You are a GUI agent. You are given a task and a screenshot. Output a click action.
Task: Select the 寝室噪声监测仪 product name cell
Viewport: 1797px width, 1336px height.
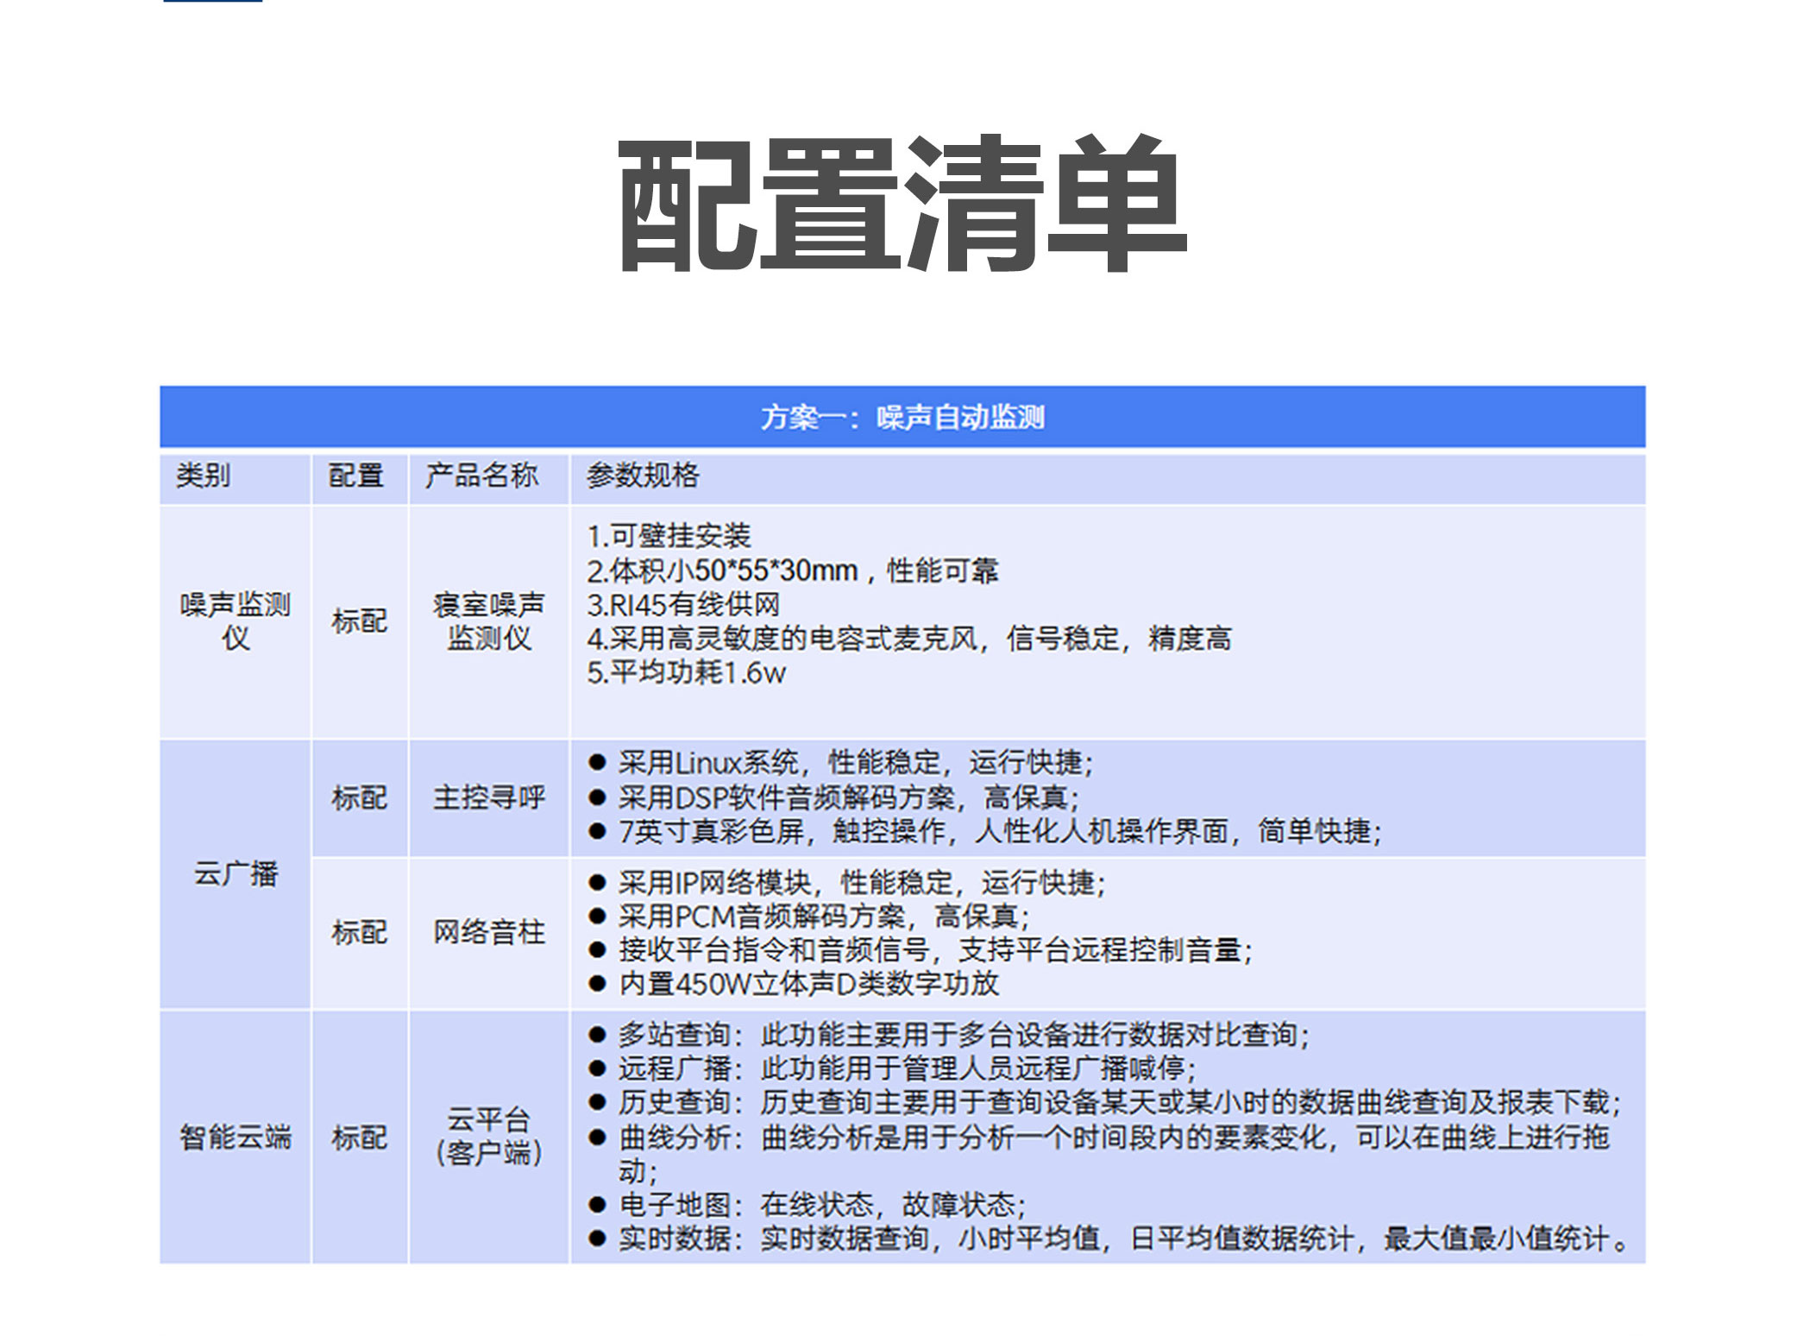pyautogui.click(x=489, y=621)
